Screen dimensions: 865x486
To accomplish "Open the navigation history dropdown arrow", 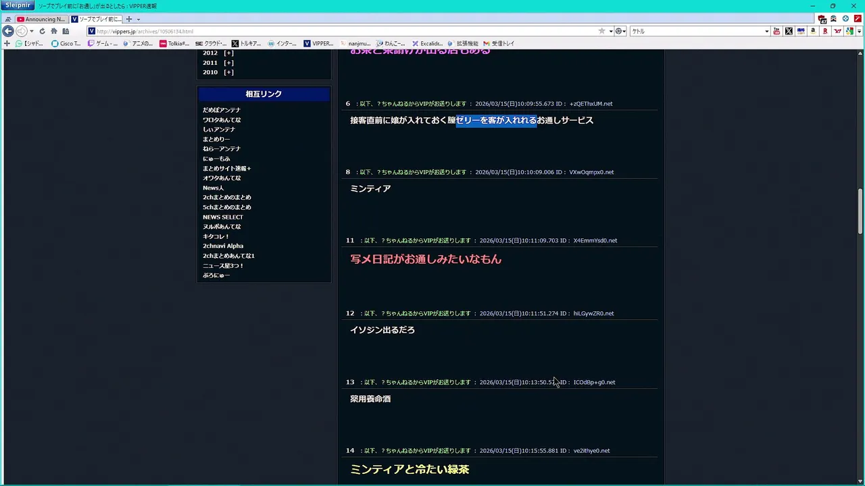I will point(32,31).
